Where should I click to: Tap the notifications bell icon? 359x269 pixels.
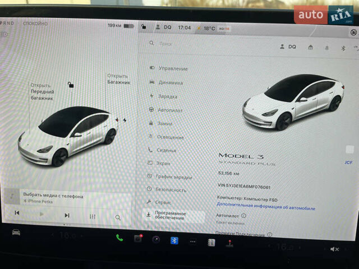click(326, 48)
